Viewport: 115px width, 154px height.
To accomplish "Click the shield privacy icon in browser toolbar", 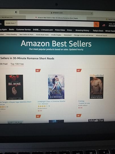I will (x=16, y=12).
